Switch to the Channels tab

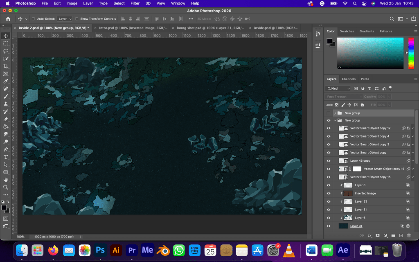pyautogui.click(x=349, y=79)
